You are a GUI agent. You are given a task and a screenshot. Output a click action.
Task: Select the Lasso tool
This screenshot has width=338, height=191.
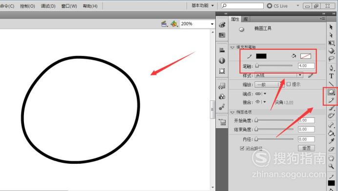click(331, 59)
